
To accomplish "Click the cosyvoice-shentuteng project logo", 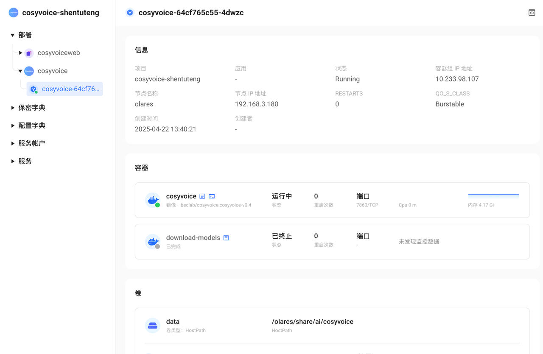I will click(14, 13).
